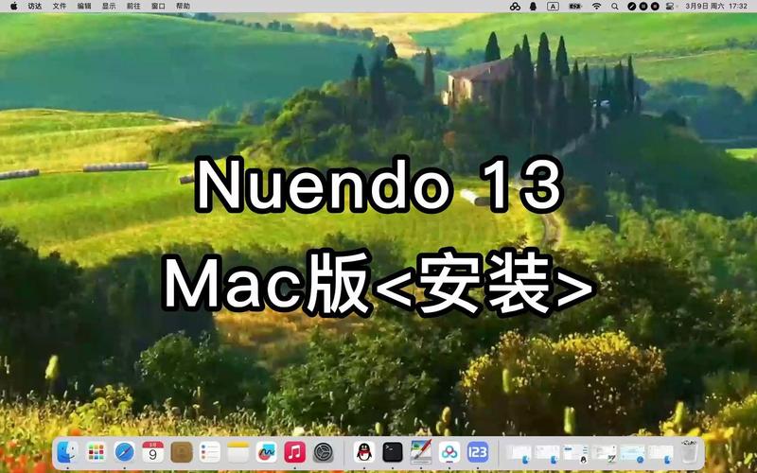Screen dimensions: 757x473
Task: Open the Apple menu
Action: coord(13,7)
